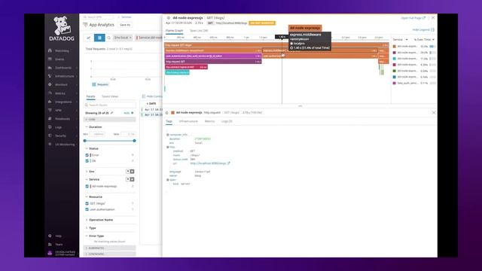Screen dimensions: 482x271
Task: Toggle the Ok status checkbox
Action: [x=87, y=160]
